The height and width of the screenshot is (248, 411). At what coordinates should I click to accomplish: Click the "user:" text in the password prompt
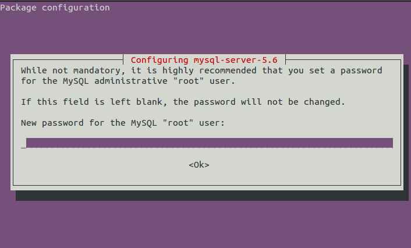pos(212,123)
